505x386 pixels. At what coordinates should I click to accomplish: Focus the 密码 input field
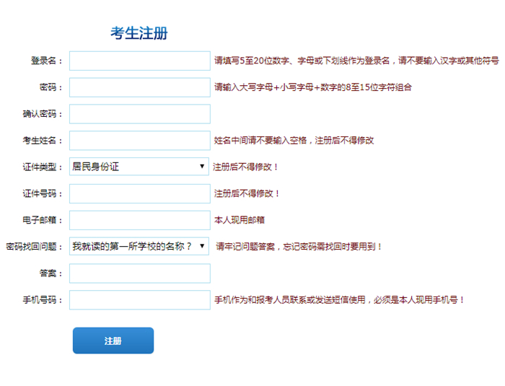[x=140, y=87]
